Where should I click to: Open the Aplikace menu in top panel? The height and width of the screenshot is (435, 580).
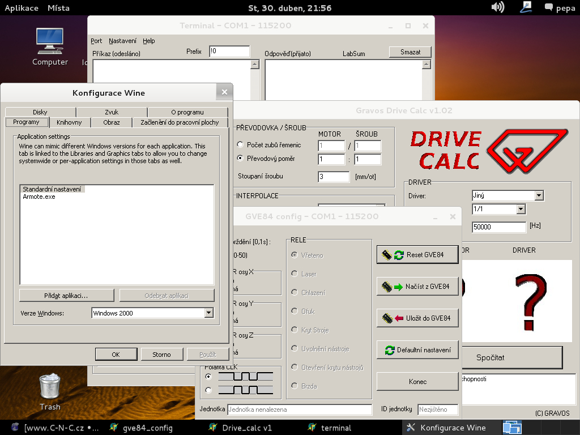click(x=22, y=8)
